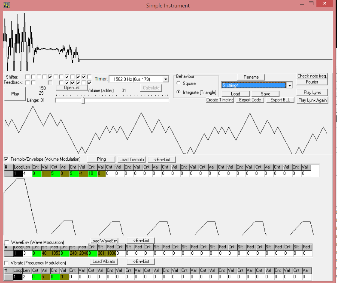The width and height of the screenshot is (337, 283).
Task: Expand the instrument list dropdown arrow
Action: pyautogui.click(x=289, y=86)
